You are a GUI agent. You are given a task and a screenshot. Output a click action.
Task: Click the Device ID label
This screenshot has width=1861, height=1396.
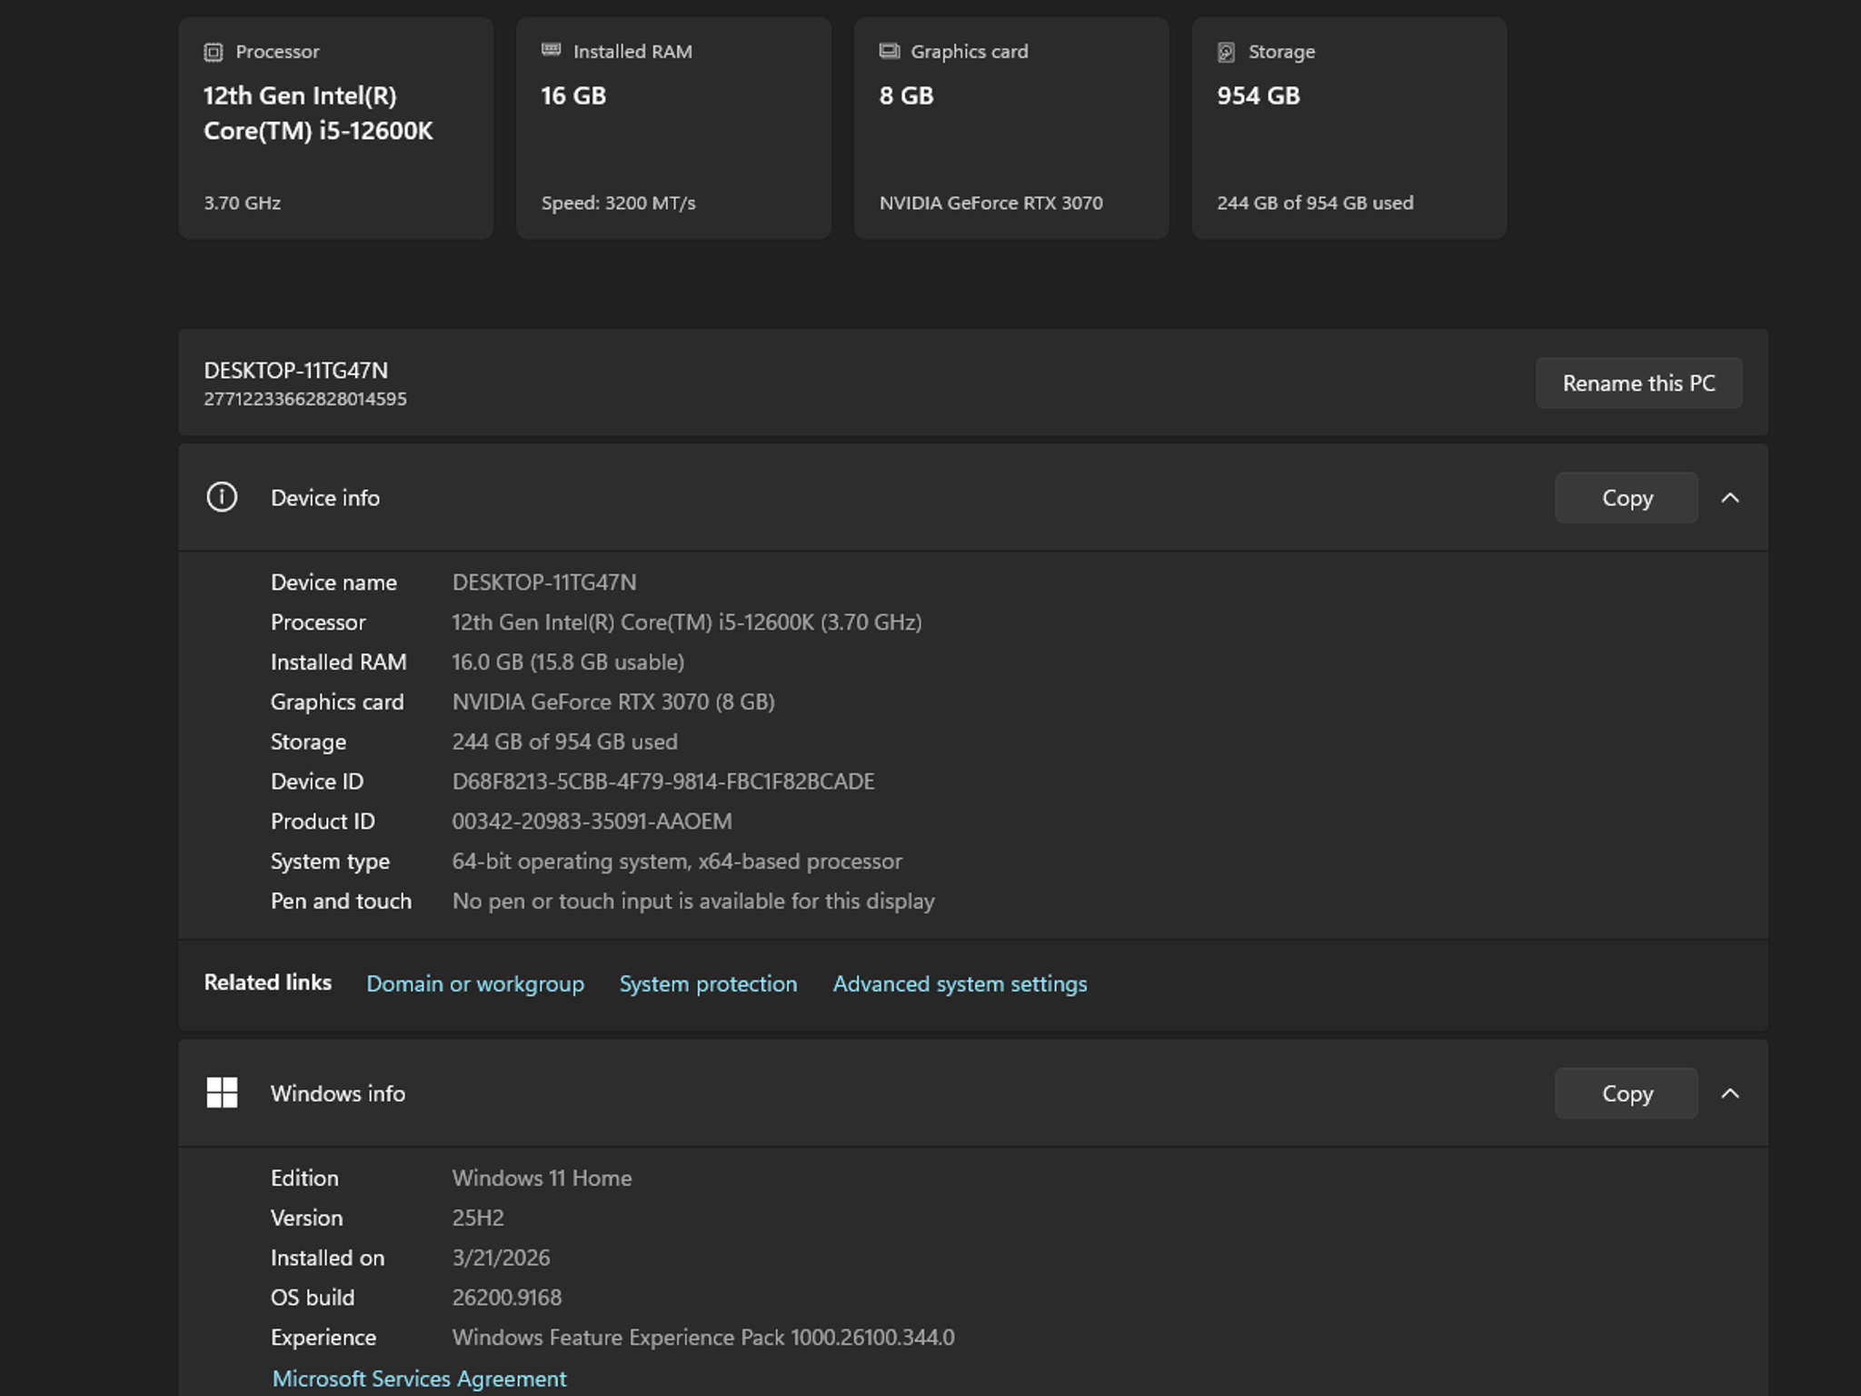[x=317, y=782]
